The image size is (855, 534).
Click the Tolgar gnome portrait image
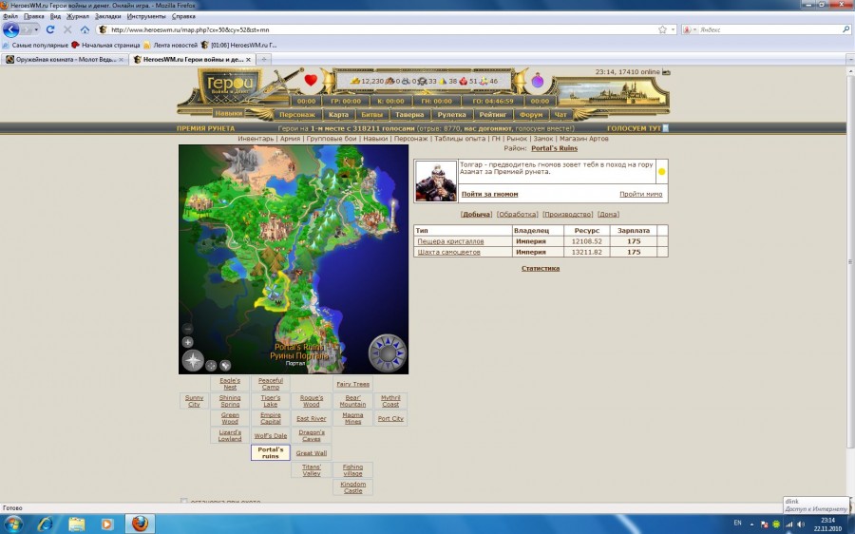[436, 181]
